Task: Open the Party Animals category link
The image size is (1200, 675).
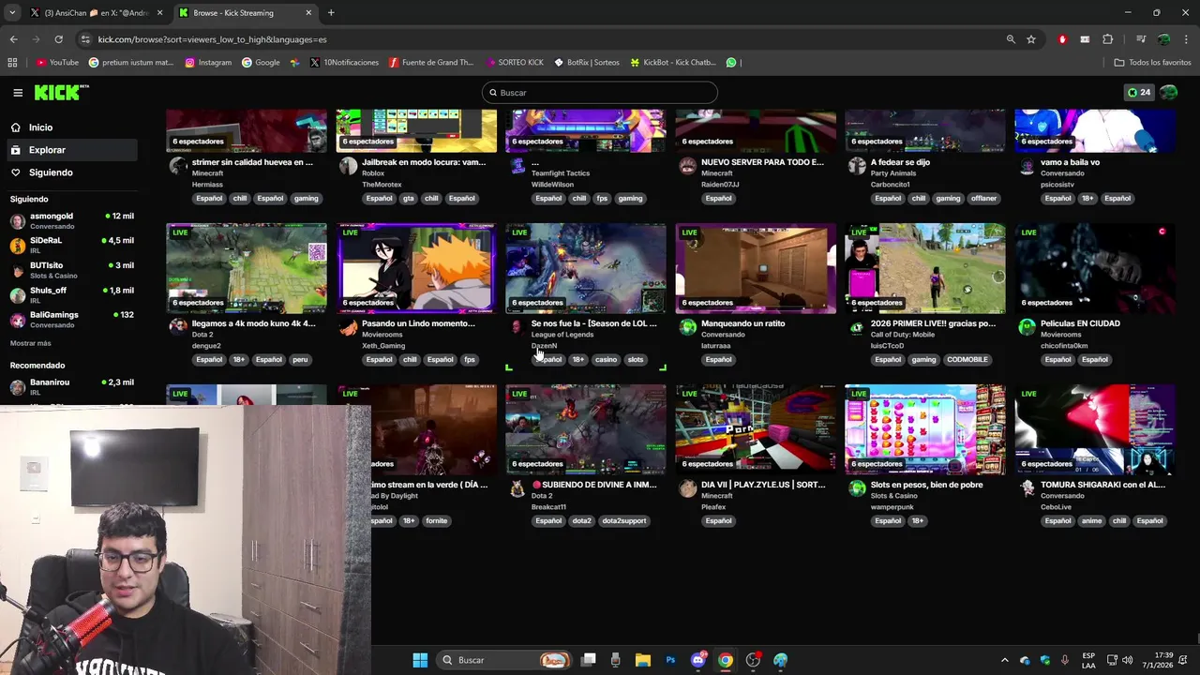Action: [x=893, y=173]
